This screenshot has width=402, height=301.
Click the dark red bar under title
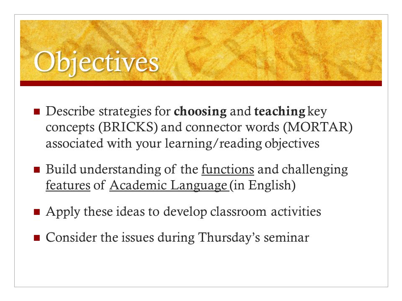pyautogui.click(x=201, y=84)
